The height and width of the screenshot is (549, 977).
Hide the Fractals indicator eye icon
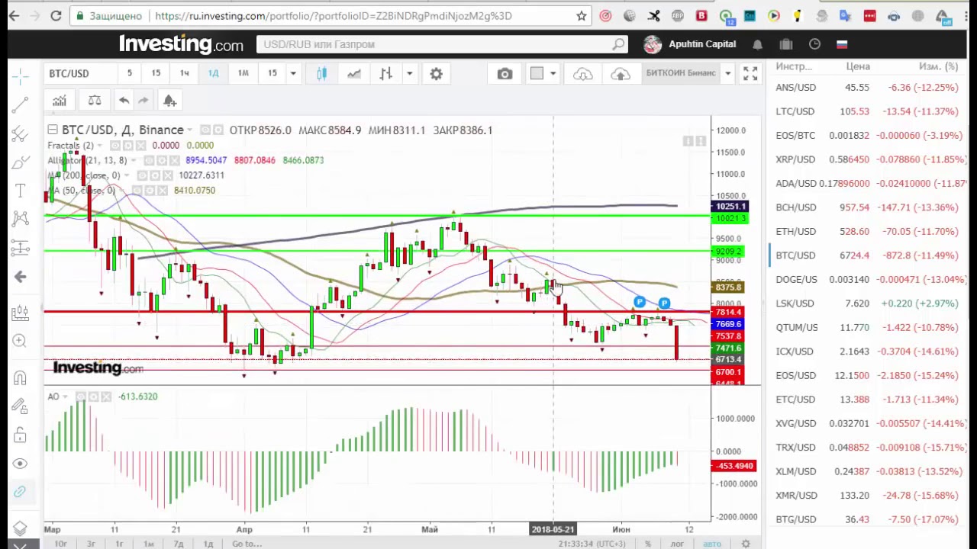pyautogui.click(x=115, y=145)
